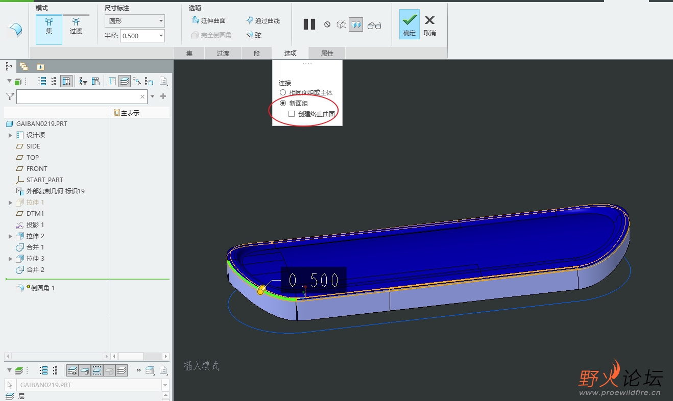Open the 集 panel tab

coord(189,53)
